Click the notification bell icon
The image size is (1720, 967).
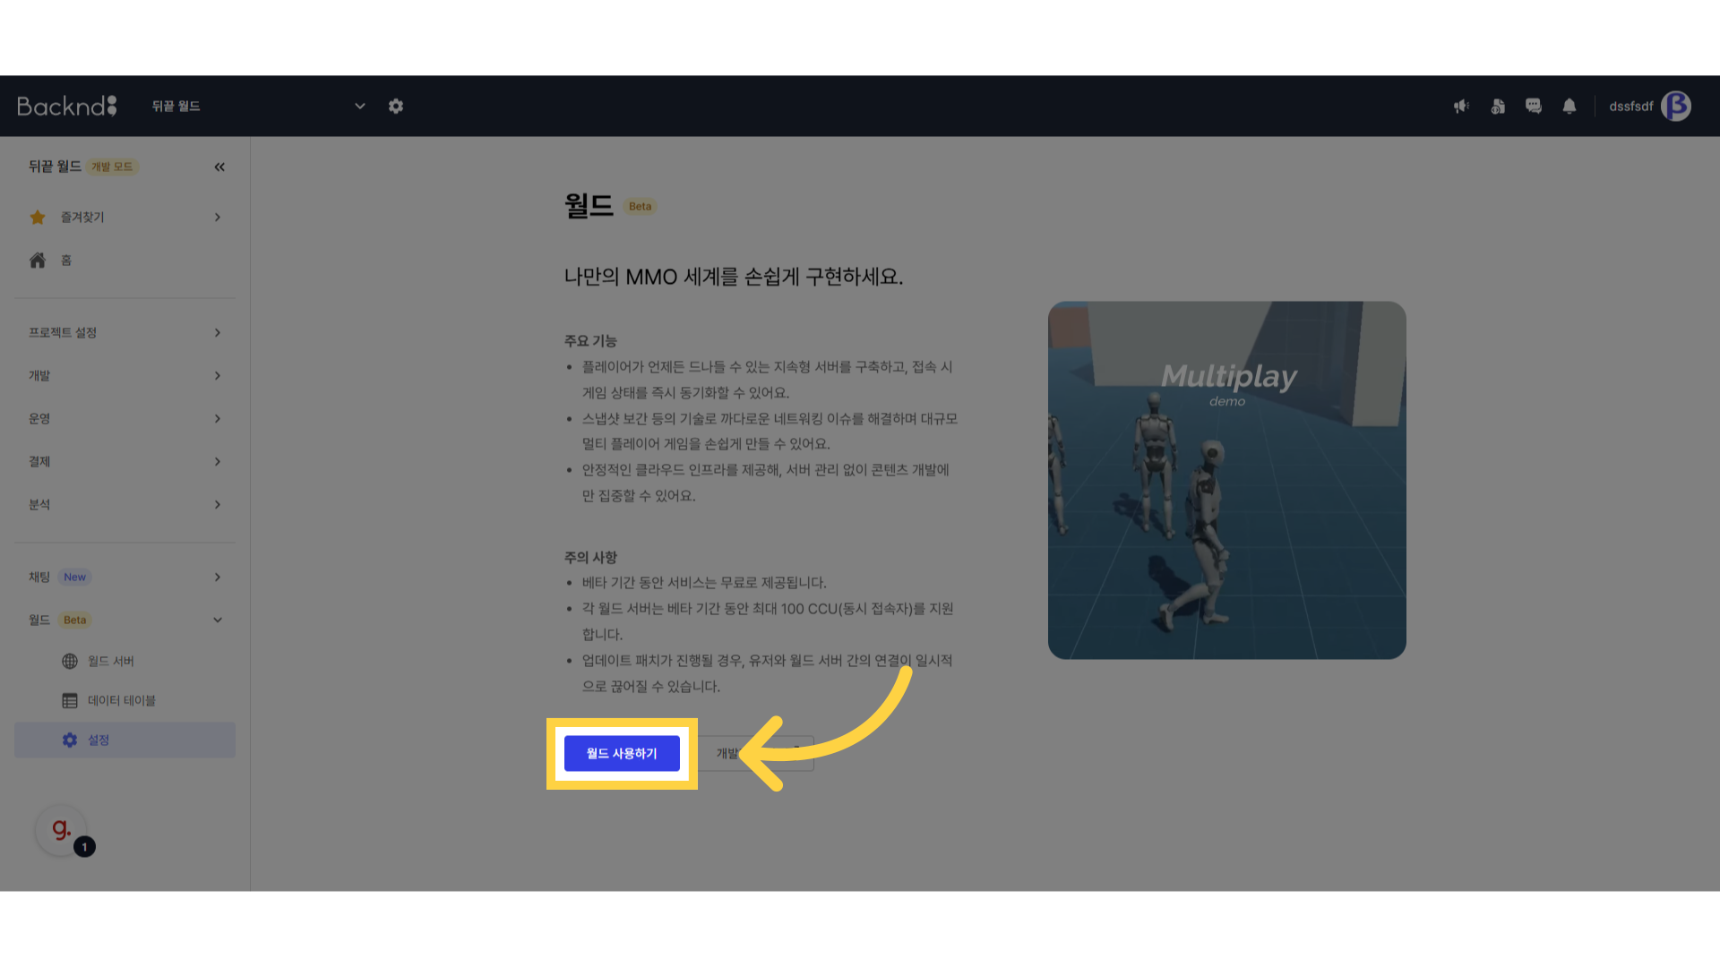pyautogui.click(x=1570, y=107)
